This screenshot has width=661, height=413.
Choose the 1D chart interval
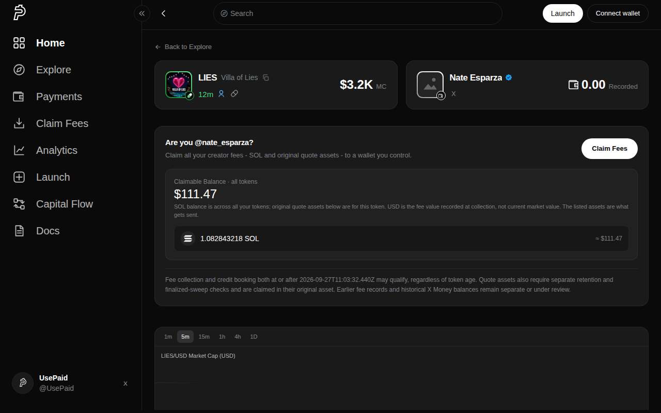(x=254, y=337)
